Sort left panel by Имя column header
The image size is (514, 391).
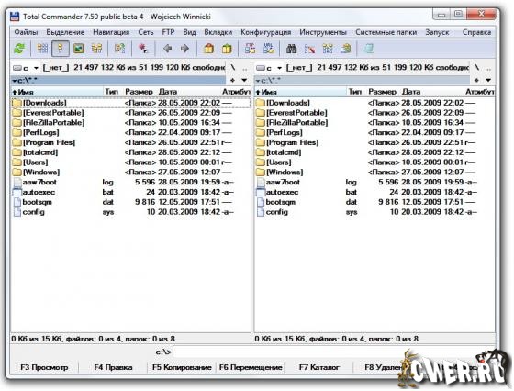point(57,92)
